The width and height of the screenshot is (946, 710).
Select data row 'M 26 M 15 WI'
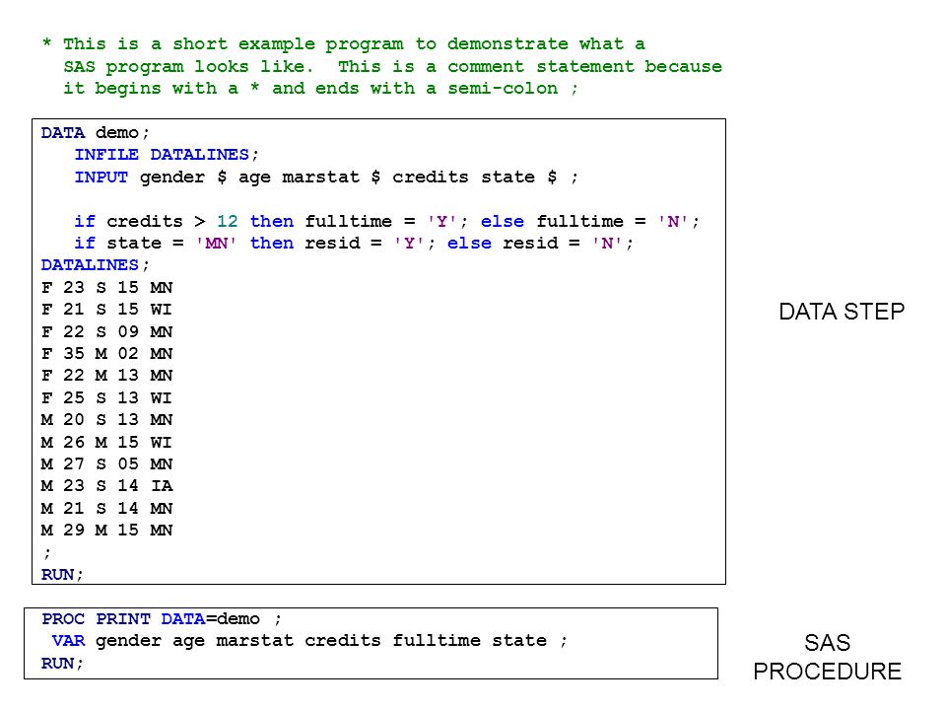tap(106, 443)
